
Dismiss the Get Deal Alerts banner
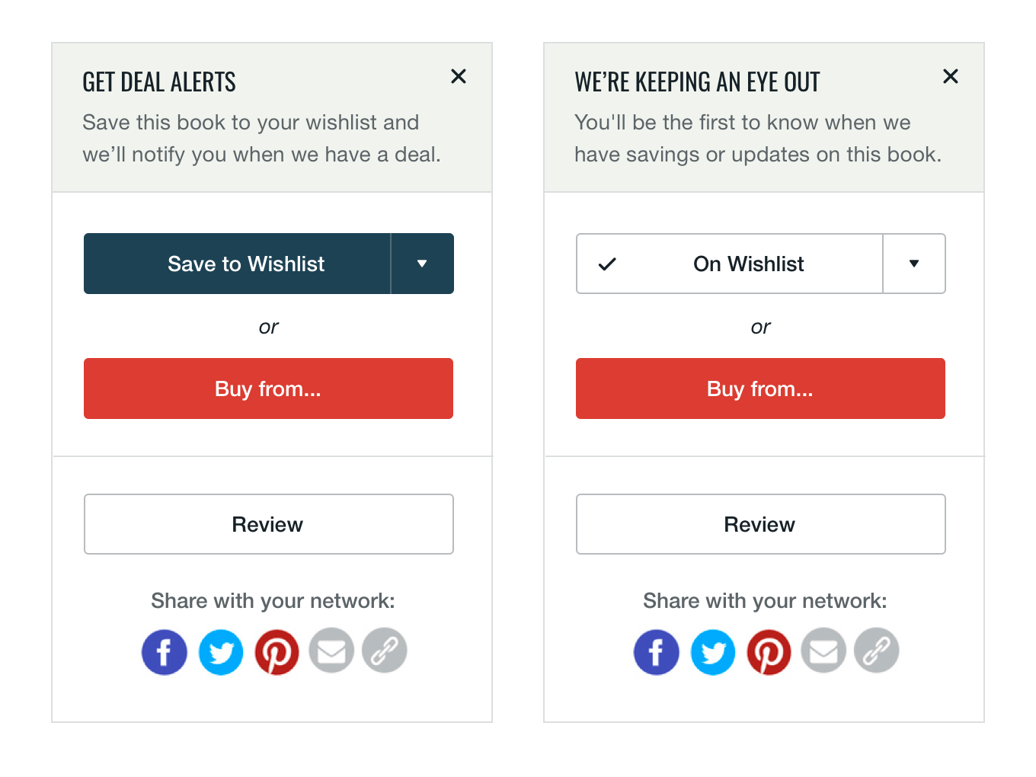pyautogui.click(x=459, y=76)
